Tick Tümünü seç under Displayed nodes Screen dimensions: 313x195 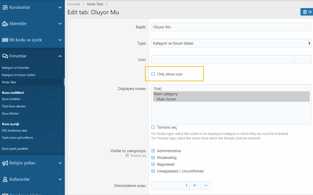153,127
